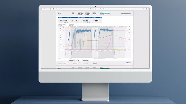Screen dimensions: 186x104
Task: Open the more options menu
Action: tap(148, 9)
